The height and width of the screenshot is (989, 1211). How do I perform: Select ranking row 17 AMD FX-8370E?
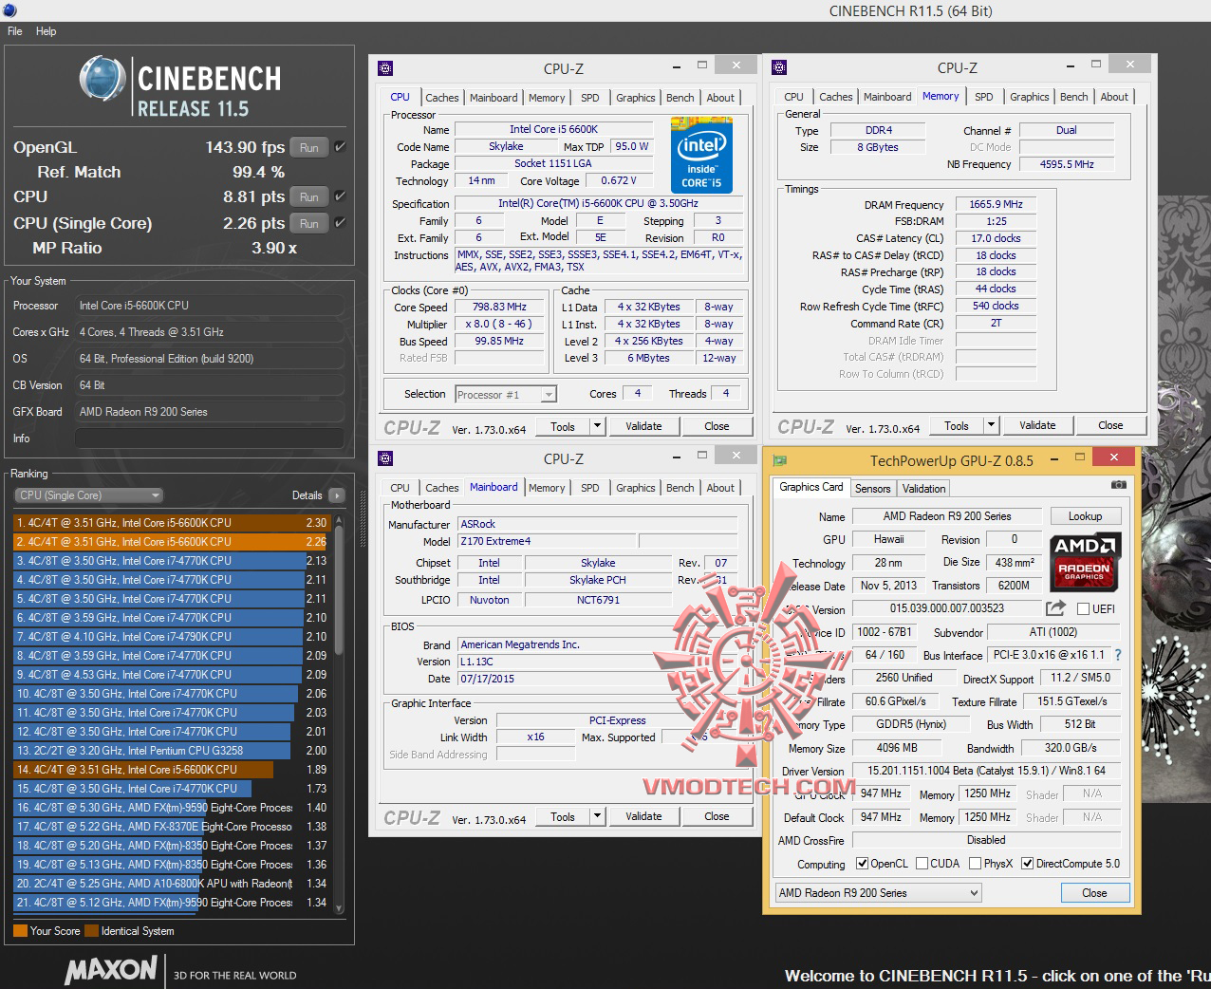(x=172, y=827)
